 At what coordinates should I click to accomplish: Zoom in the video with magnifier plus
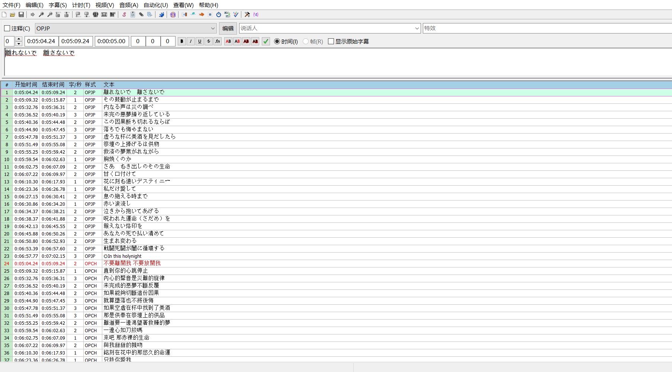41,15
